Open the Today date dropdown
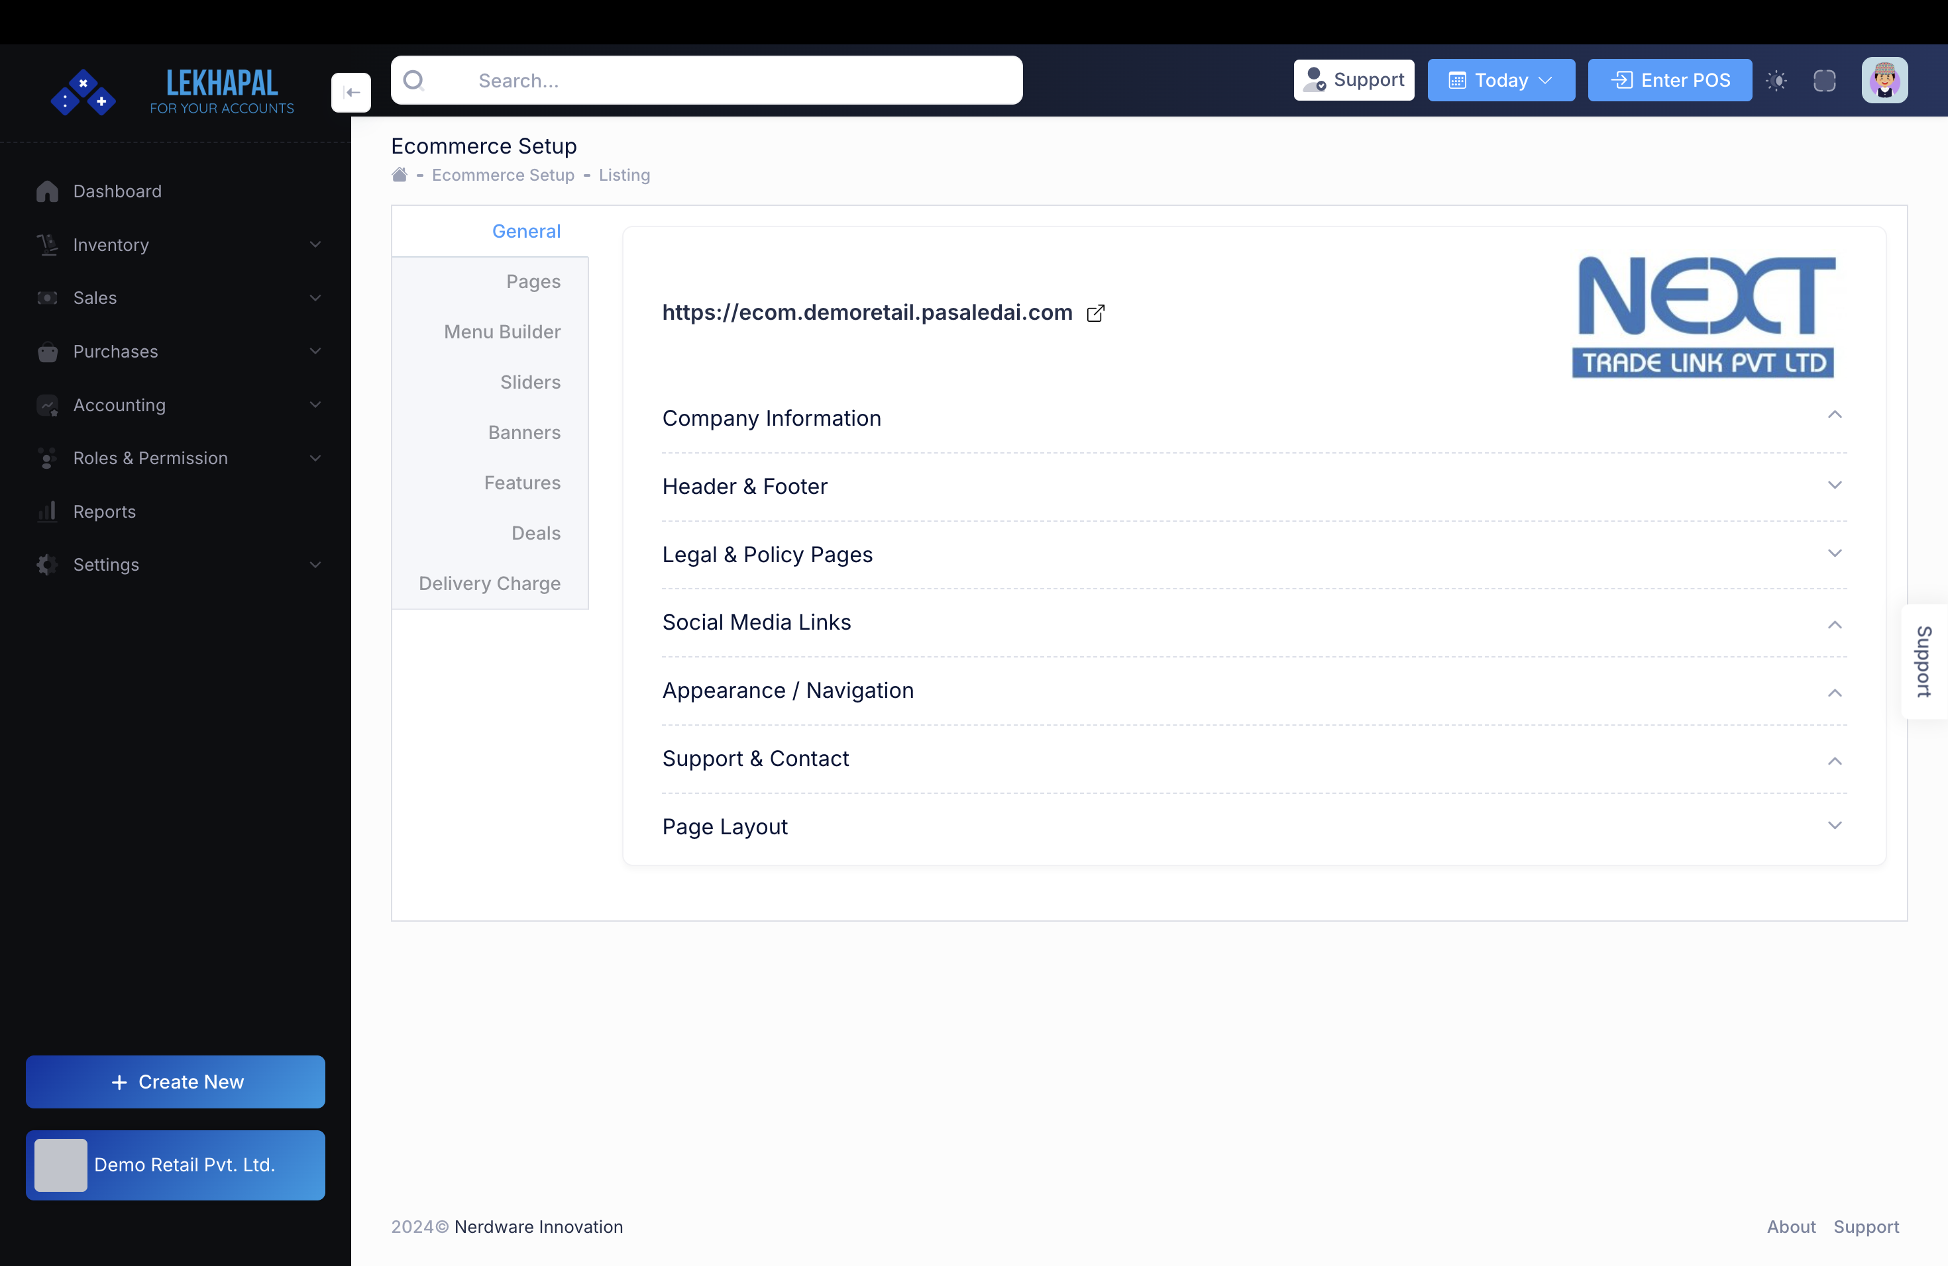Screen dimensions: 1948x1266 pos(1500,80)
